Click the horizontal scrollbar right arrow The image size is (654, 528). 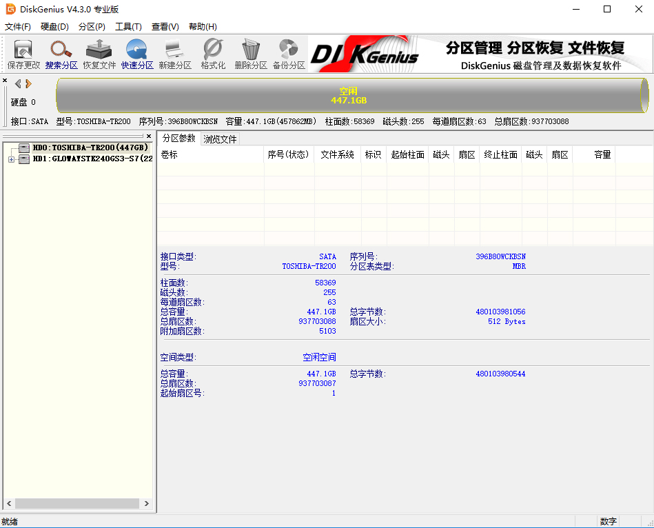tap(145, 503)
